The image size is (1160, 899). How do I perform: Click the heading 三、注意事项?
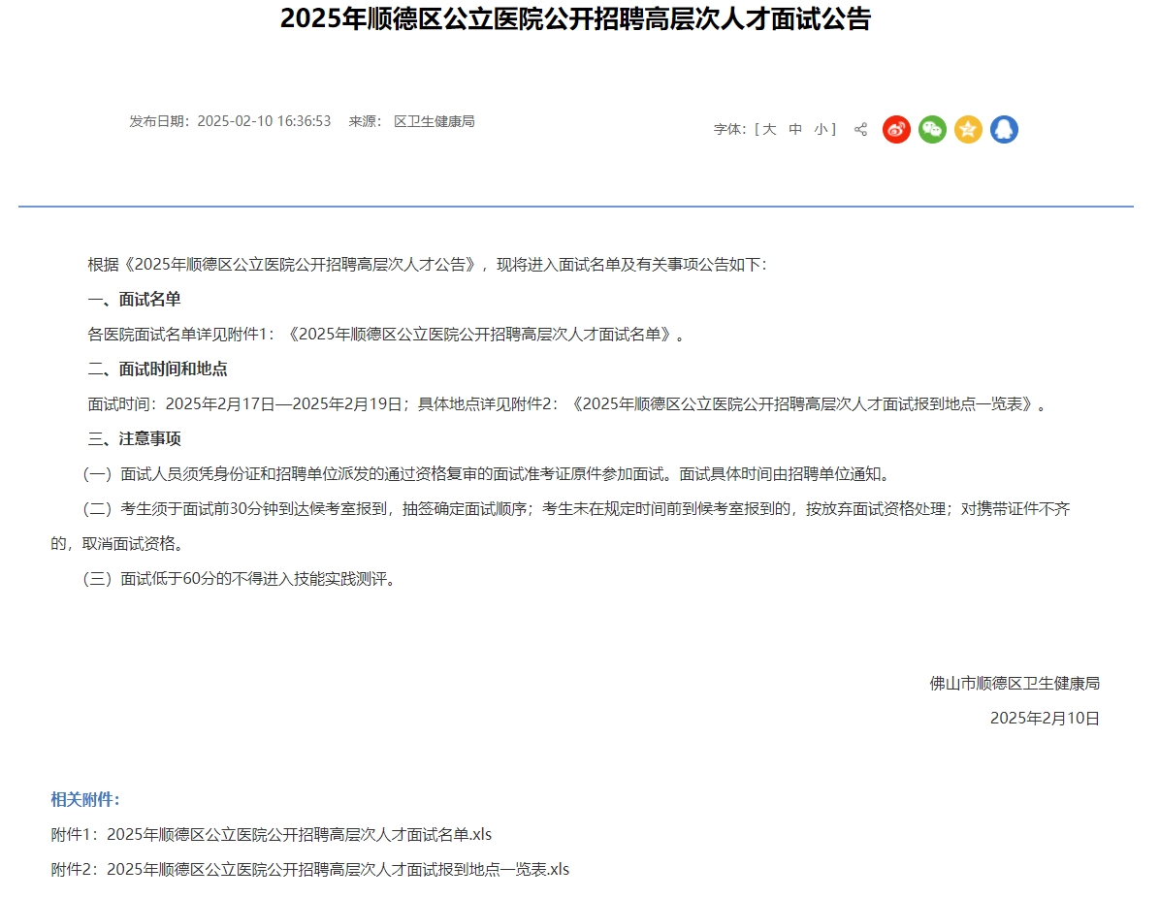134,439
